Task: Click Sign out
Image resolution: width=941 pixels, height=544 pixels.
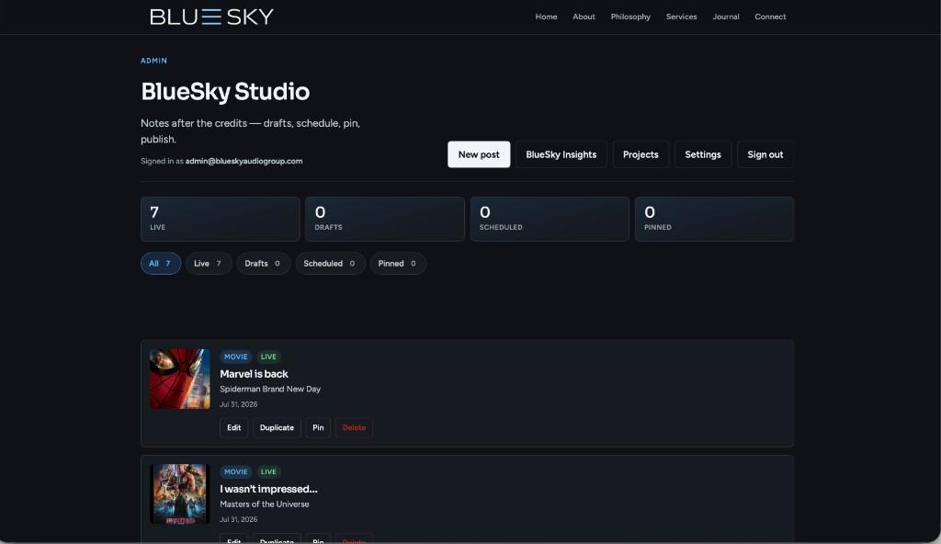Action: [x=765, y=154]
